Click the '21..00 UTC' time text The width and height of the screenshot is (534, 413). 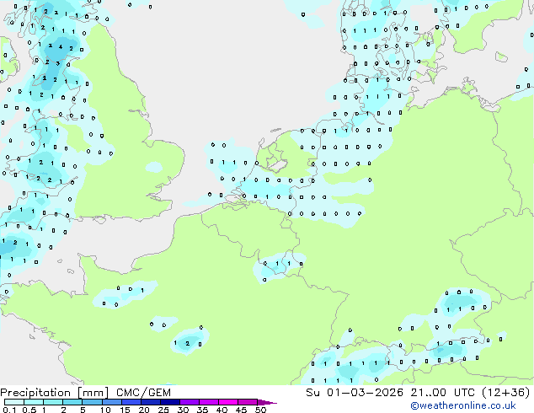click(442, 393)
